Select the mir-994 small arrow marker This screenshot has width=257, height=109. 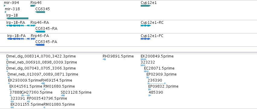coord(5,6)
